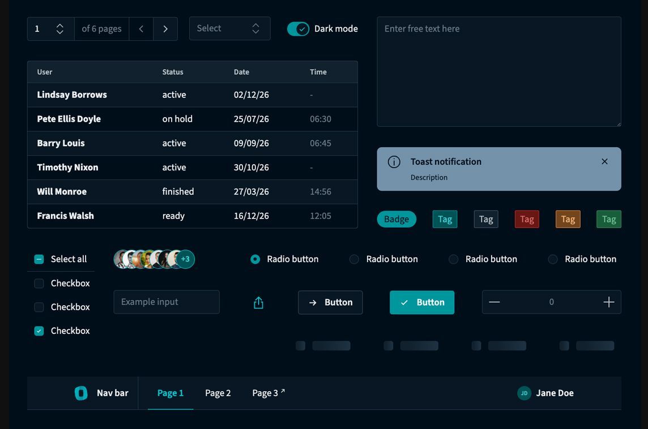Click the teal primary Button

[x=422, y=303]
